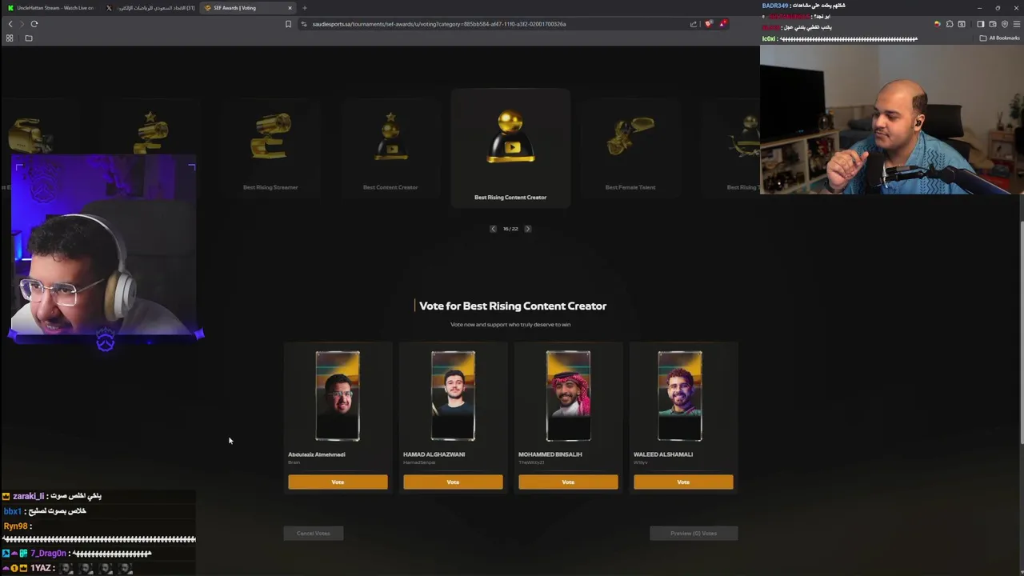Click chat username BADR349
Image resolution: width=1024 pixels, height=576 pixels.
point(775,6)
